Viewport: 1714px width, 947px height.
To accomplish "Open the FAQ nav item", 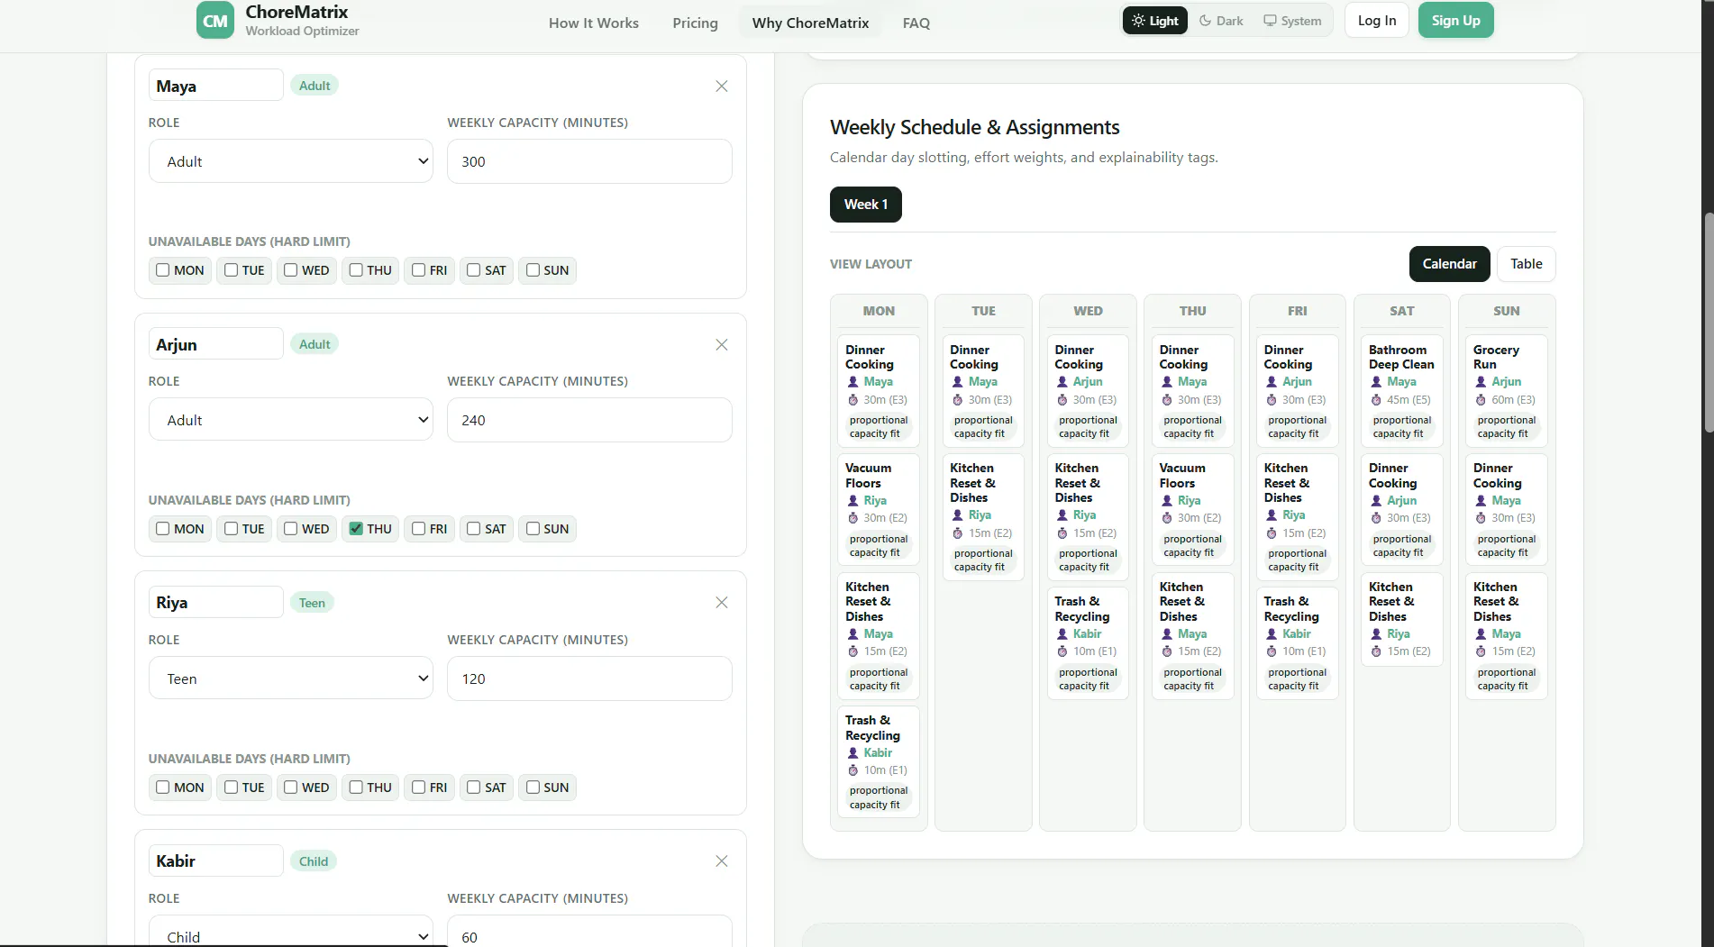I will (916, 23).
